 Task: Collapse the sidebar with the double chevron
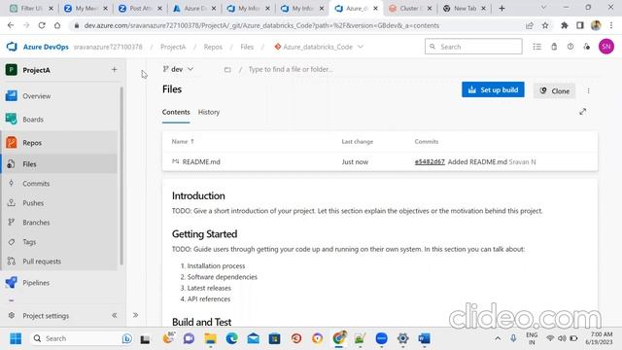point(115,315)
